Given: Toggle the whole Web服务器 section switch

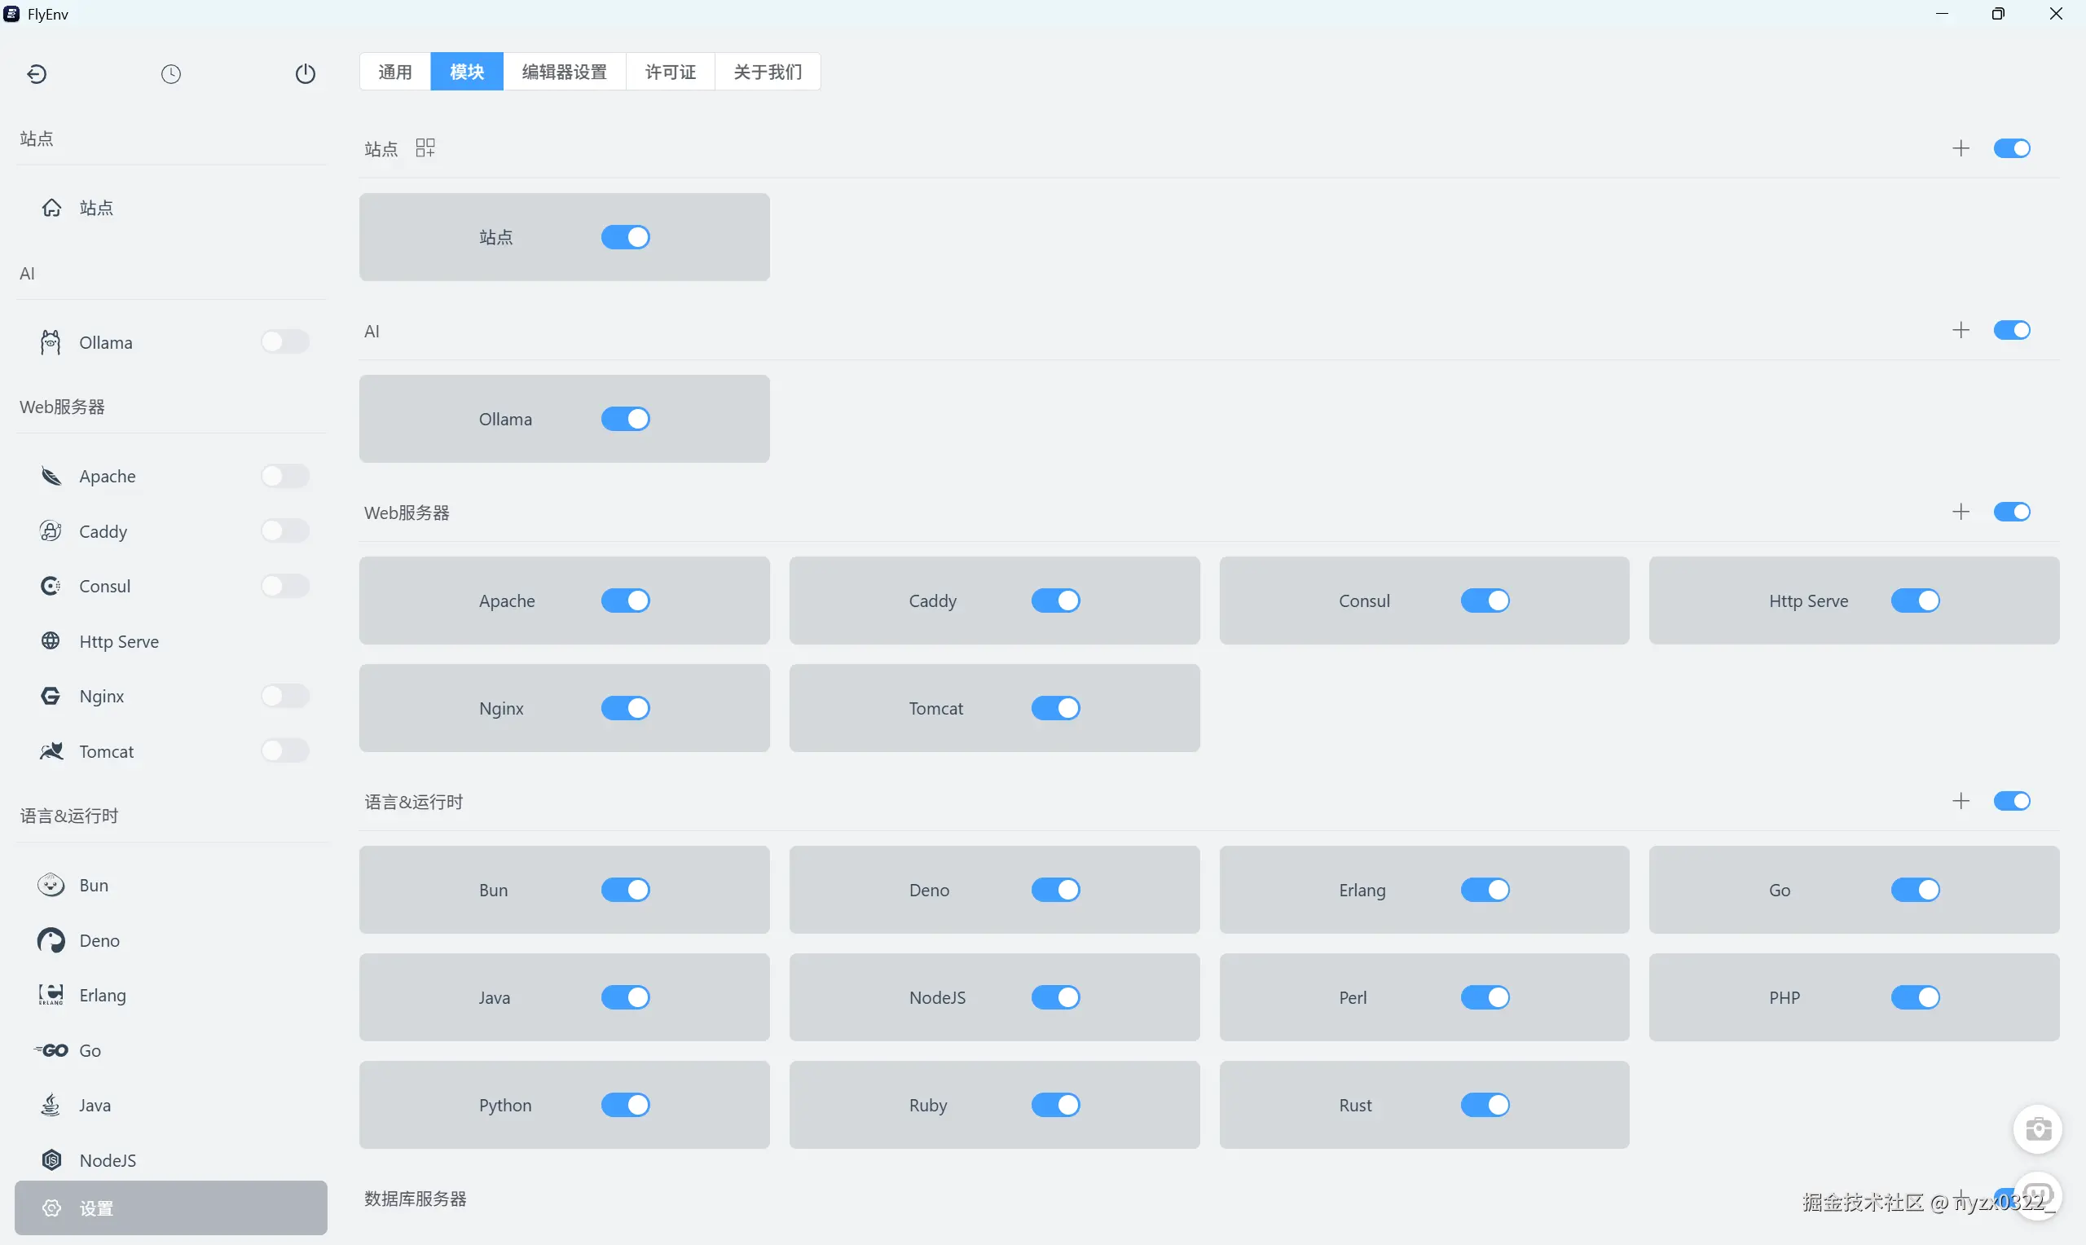Looking at the screenshot, I should pyautogui.click(x=2011, y=512).
